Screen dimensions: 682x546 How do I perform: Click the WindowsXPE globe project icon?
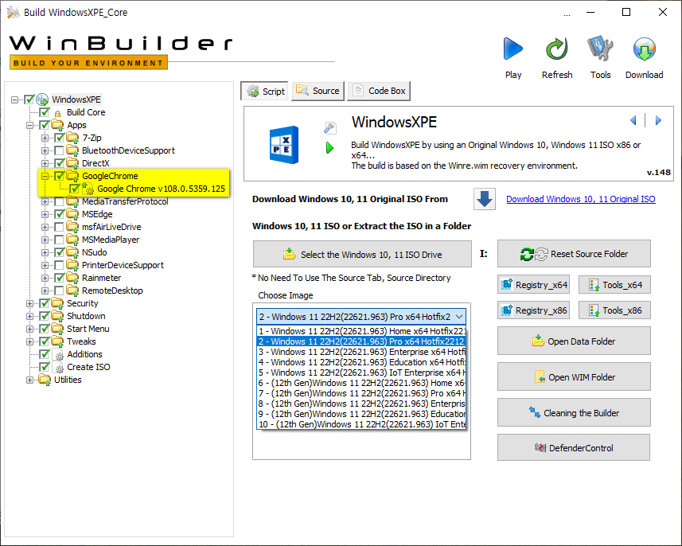coord(43,99)
